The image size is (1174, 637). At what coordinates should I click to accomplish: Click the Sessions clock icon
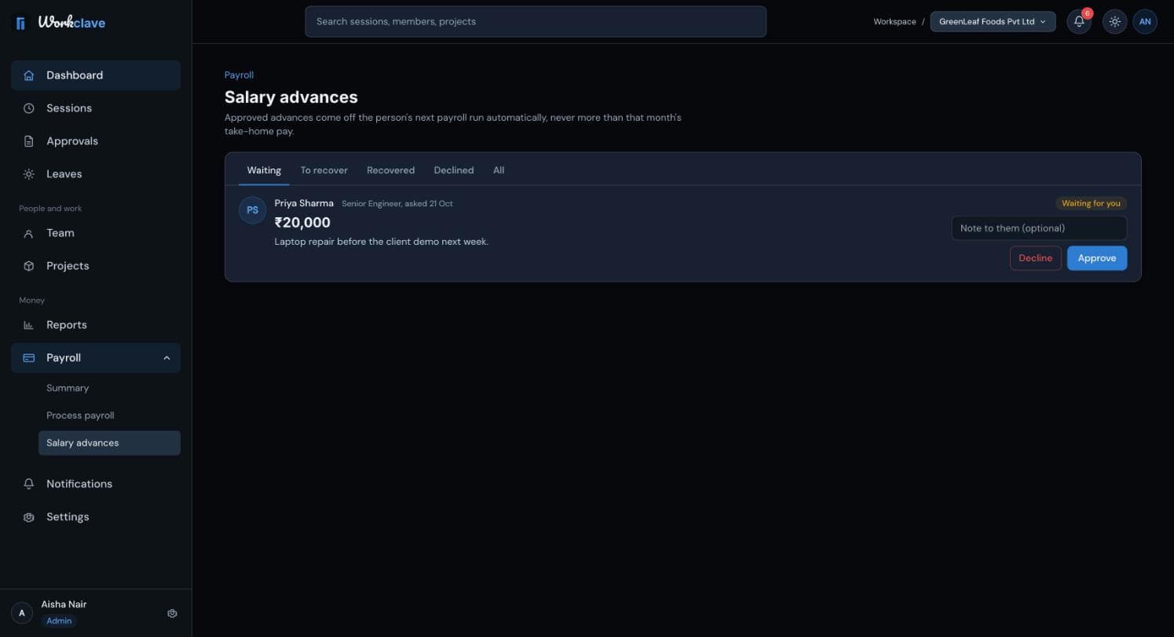click(x=29, y=108)
